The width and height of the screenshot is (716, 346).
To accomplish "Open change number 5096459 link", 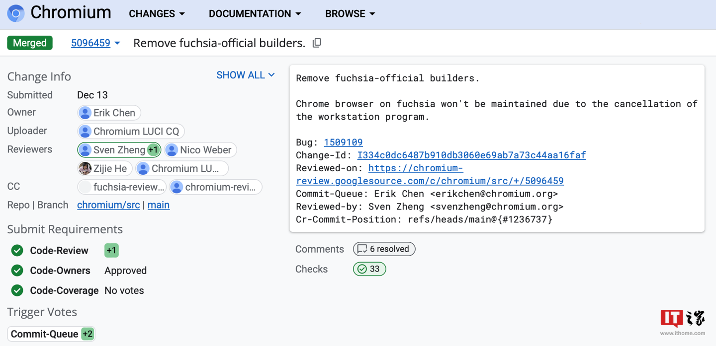I will [x=90, y=43].
